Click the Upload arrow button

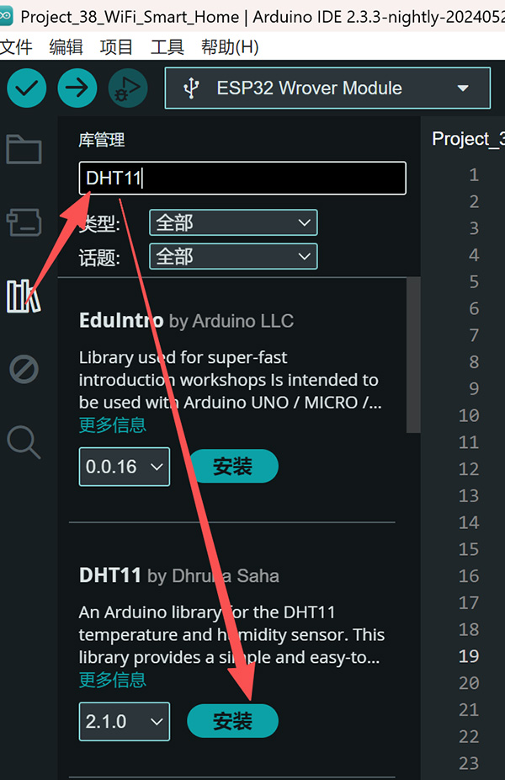tap(77, 88)
